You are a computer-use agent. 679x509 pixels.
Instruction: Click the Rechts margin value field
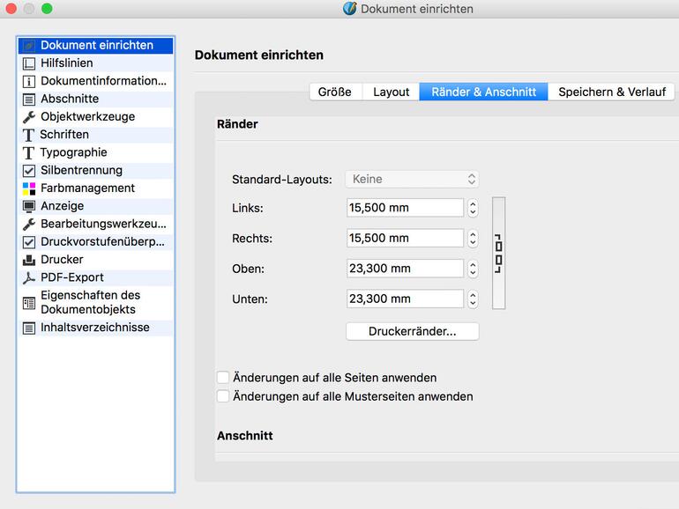click(x=405, y=239)
